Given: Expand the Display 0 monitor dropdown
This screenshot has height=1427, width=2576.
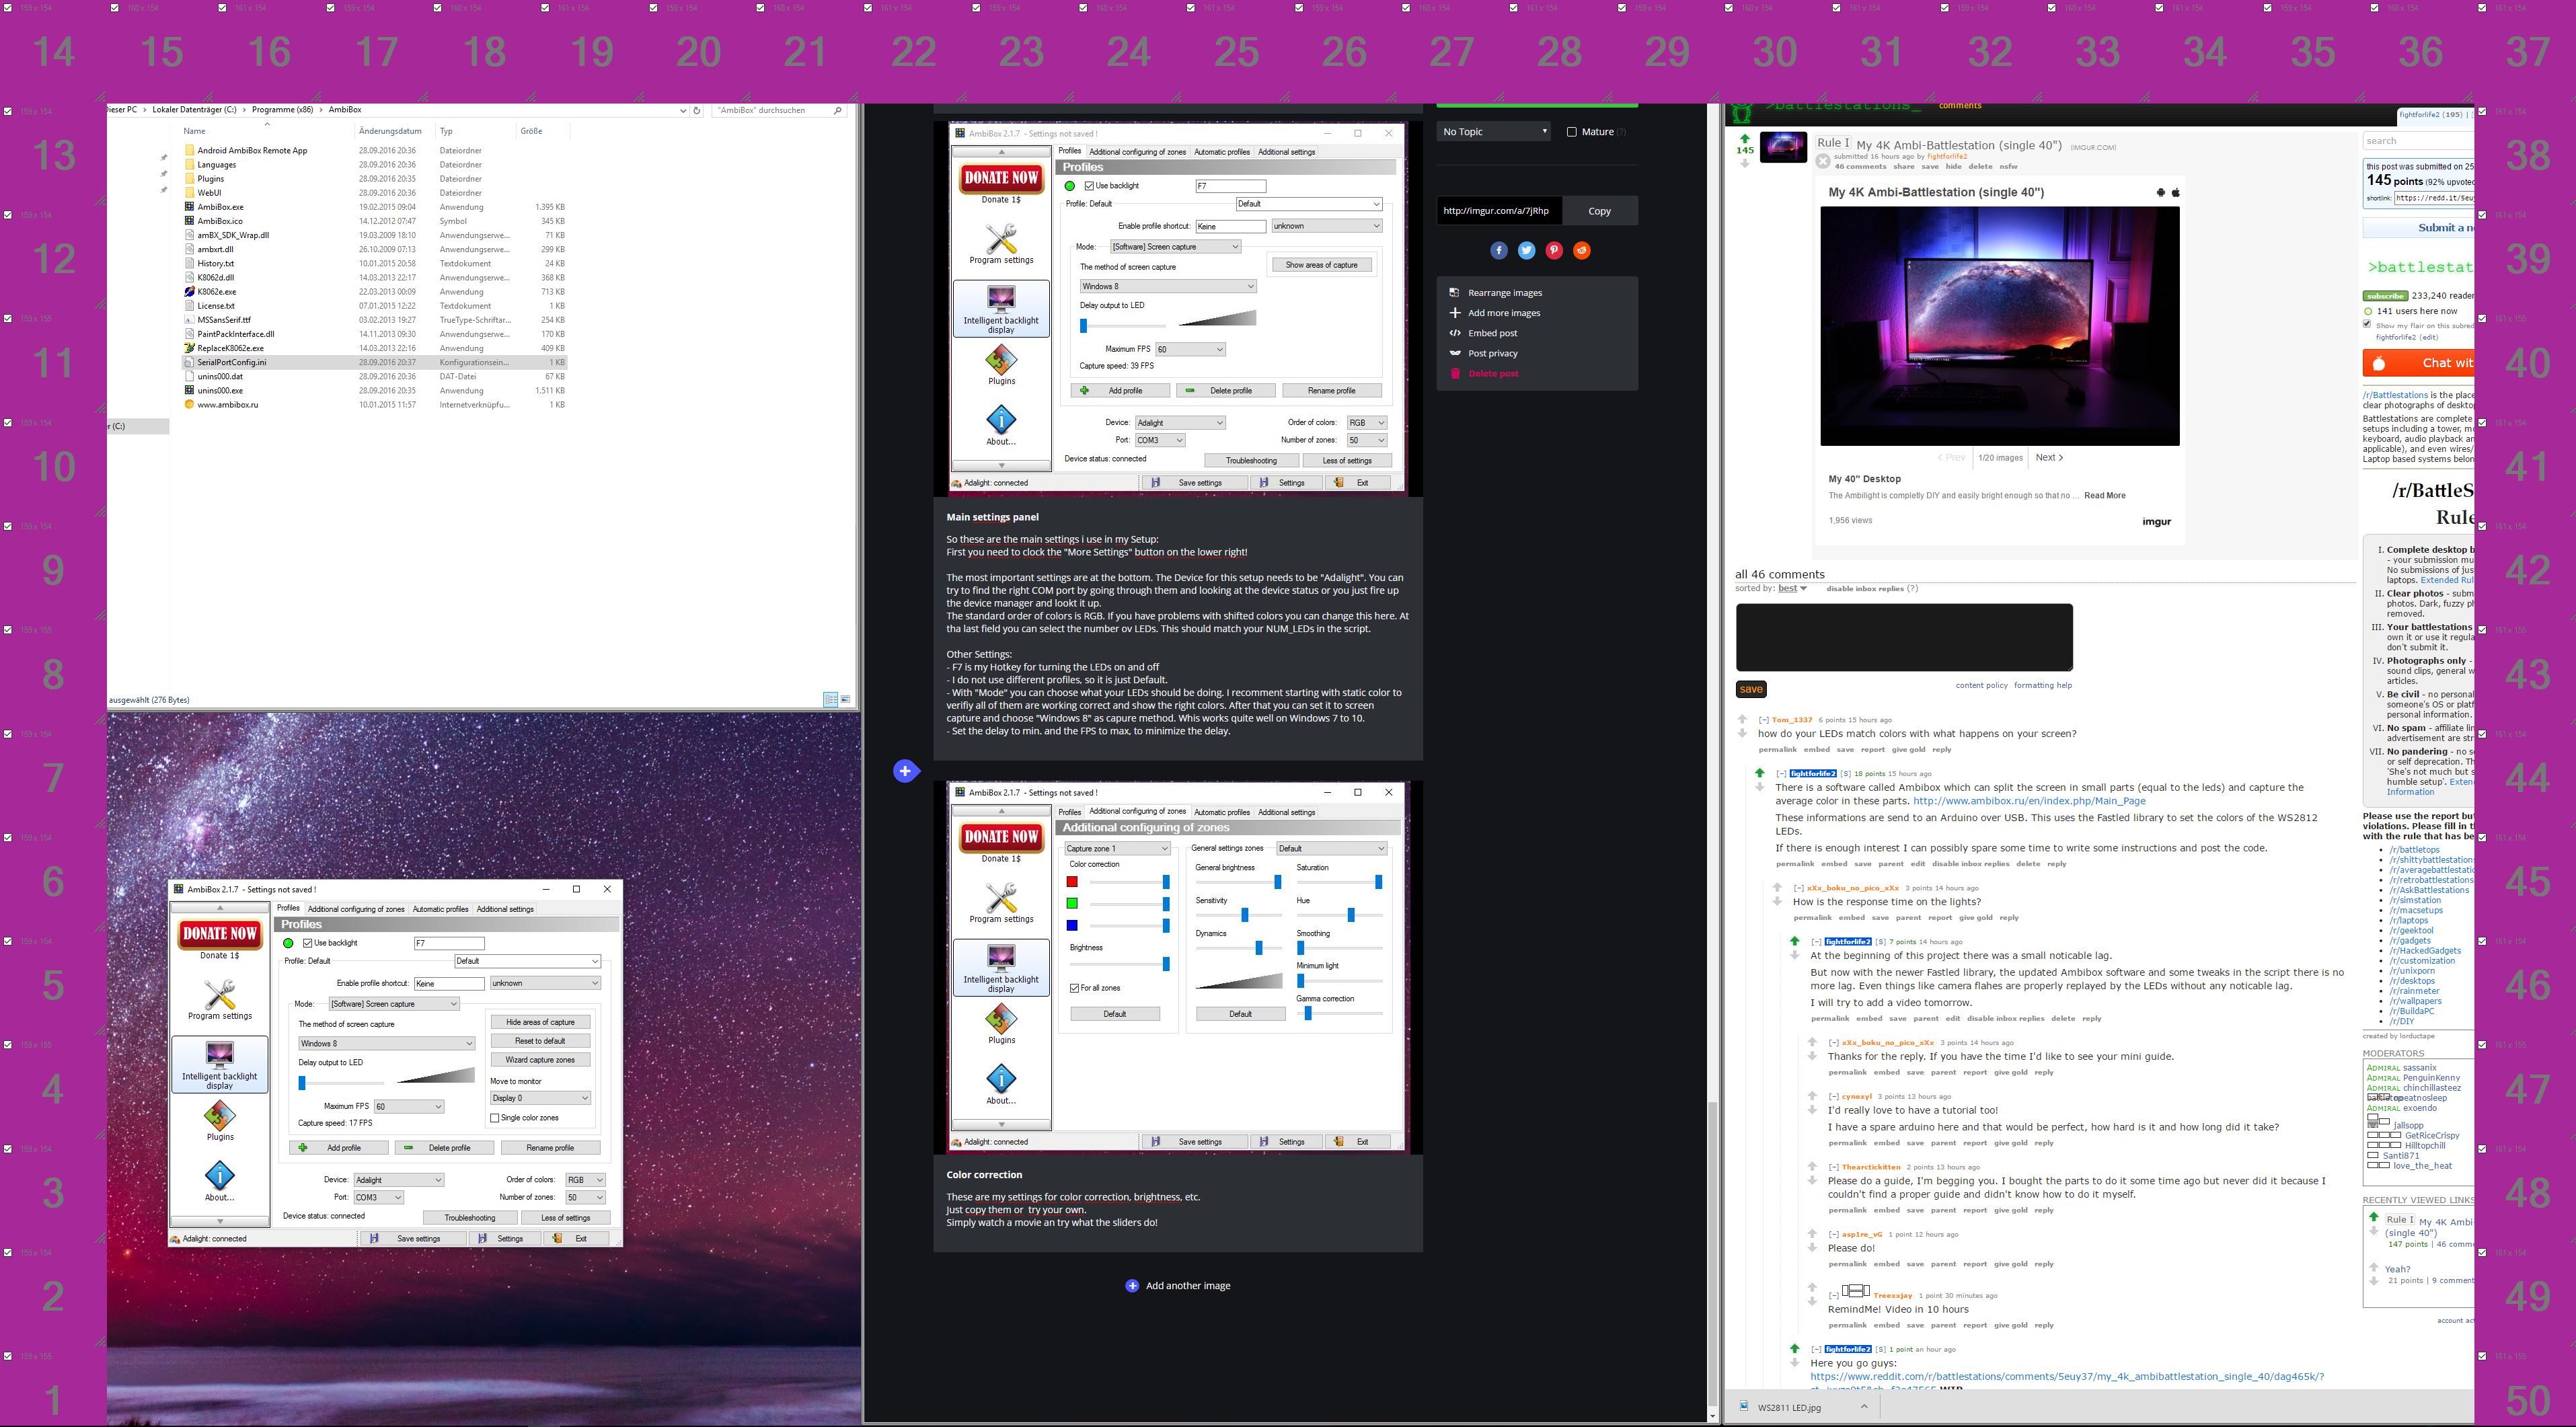Looking at the screenshot, I should click(540, 1098).
